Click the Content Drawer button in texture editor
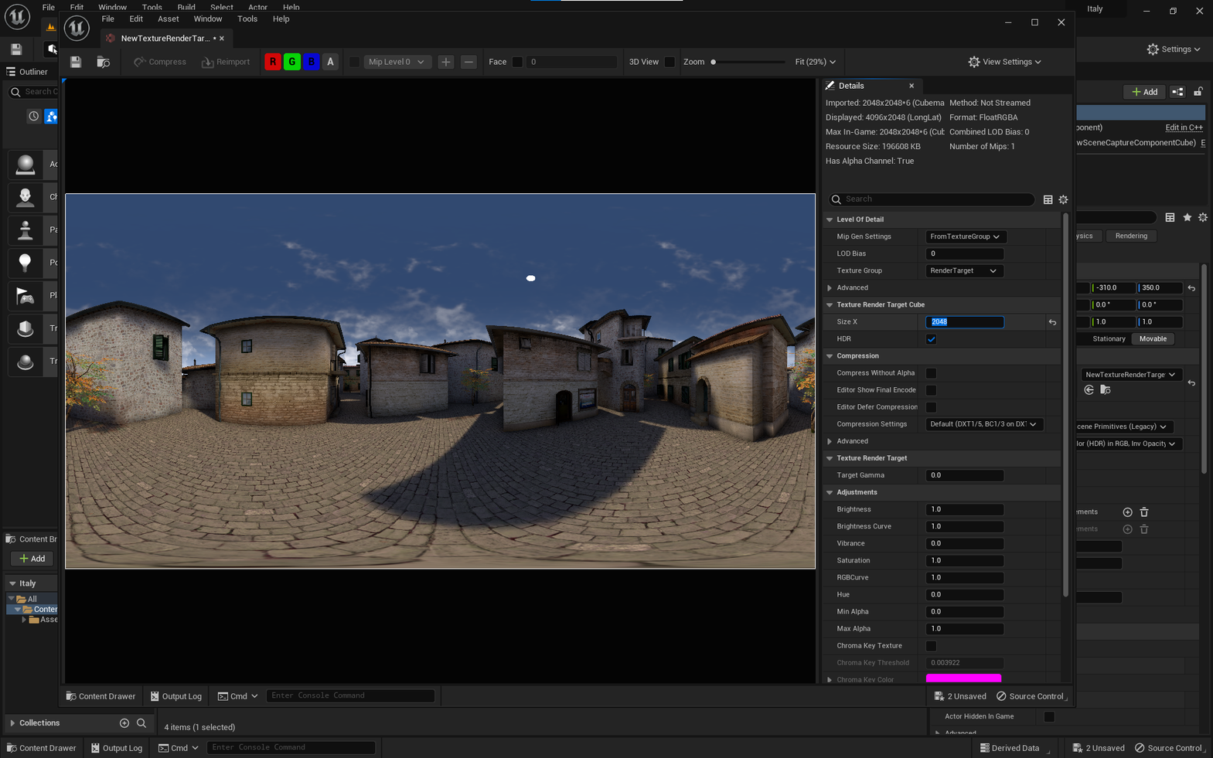 pyautogui.click(x=101, y=696)
